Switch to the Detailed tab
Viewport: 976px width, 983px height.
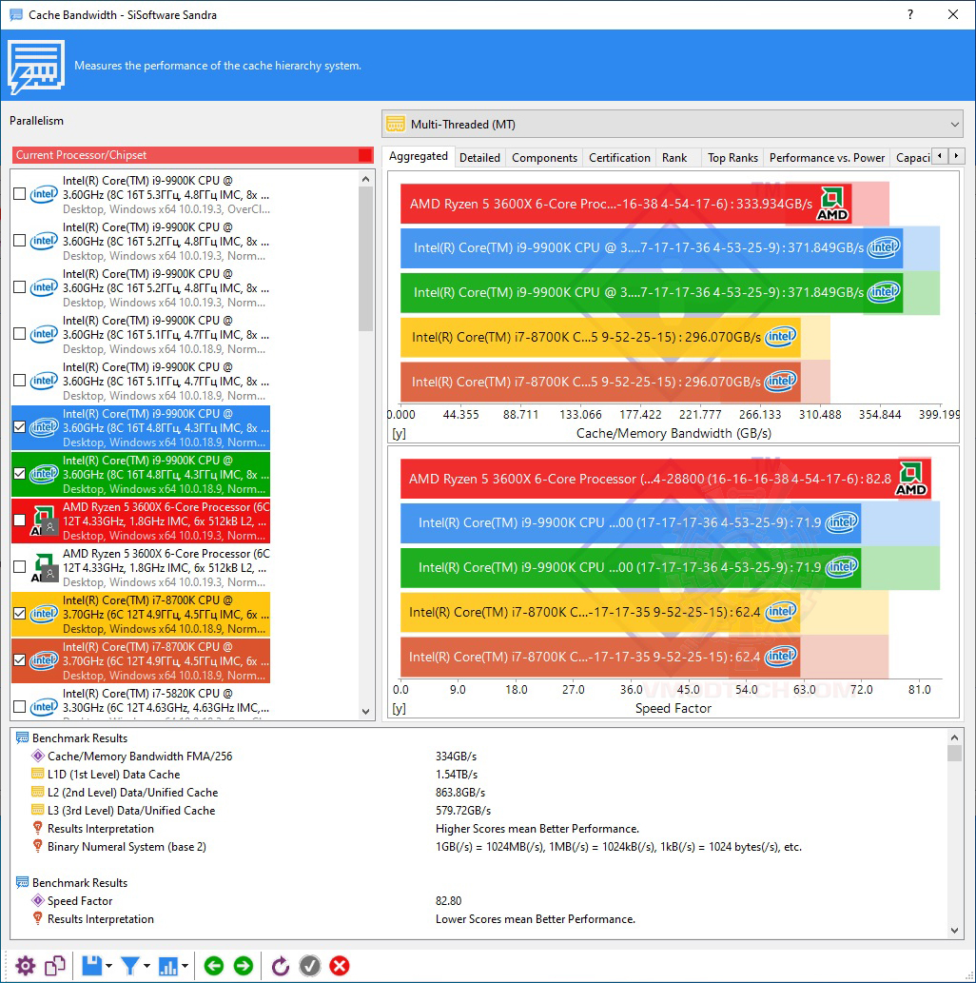pos(479,157)
